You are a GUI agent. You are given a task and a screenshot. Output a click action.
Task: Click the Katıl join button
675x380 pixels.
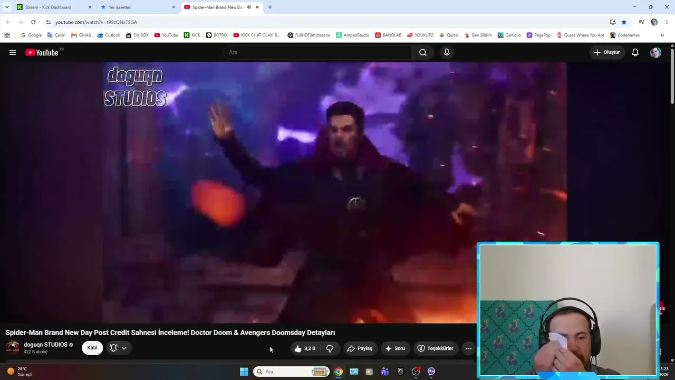tap(92, 348)
